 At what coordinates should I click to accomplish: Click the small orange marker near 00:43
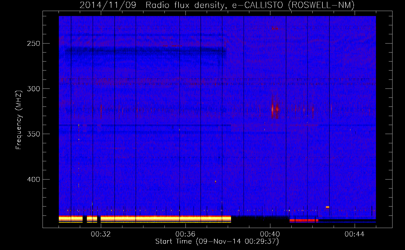327,207
